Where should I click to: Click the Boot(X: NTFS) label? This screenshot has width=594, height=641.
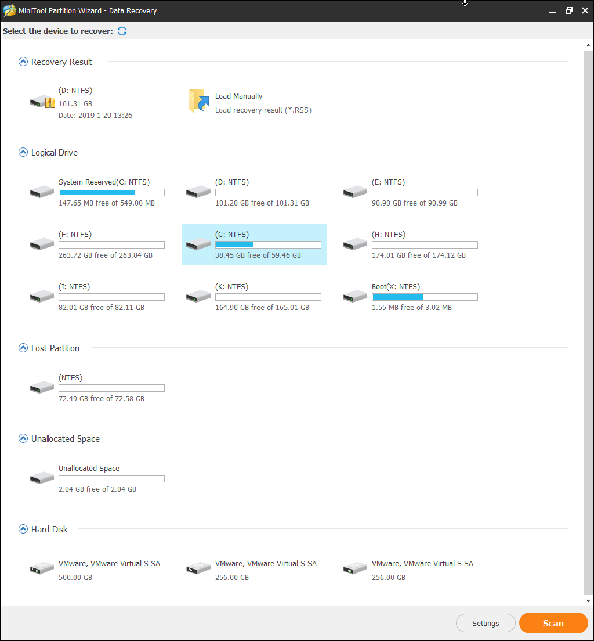(x=396, y=287)
